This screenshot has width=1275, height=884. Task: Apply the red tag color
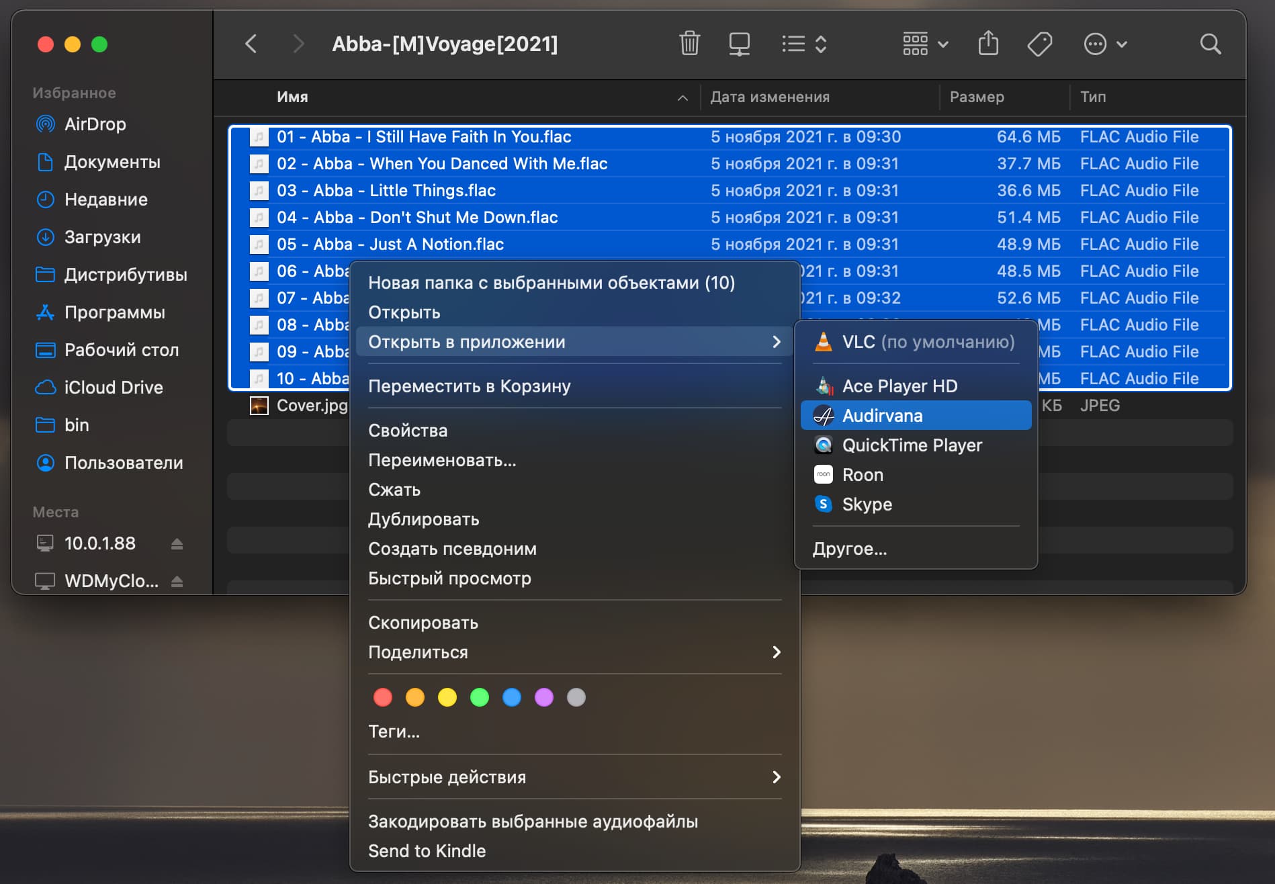[x=383, y=697]
